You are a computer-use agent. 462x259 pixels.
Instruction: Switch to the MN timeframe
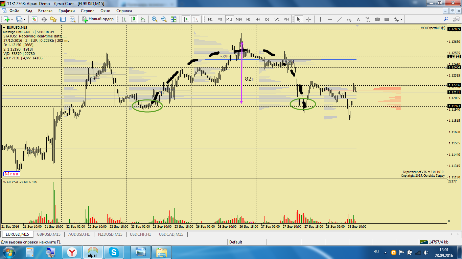(286, 19)
